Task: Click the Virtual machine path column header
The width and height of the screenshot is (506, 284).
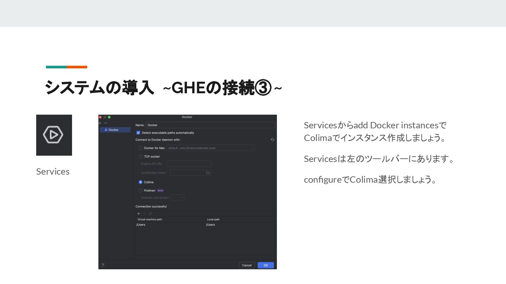Action: (x=170, y=219)
